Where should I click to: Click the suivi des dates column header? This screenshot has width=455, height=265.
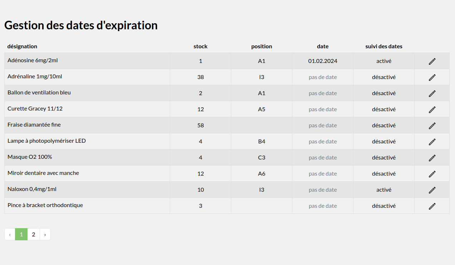384,46
